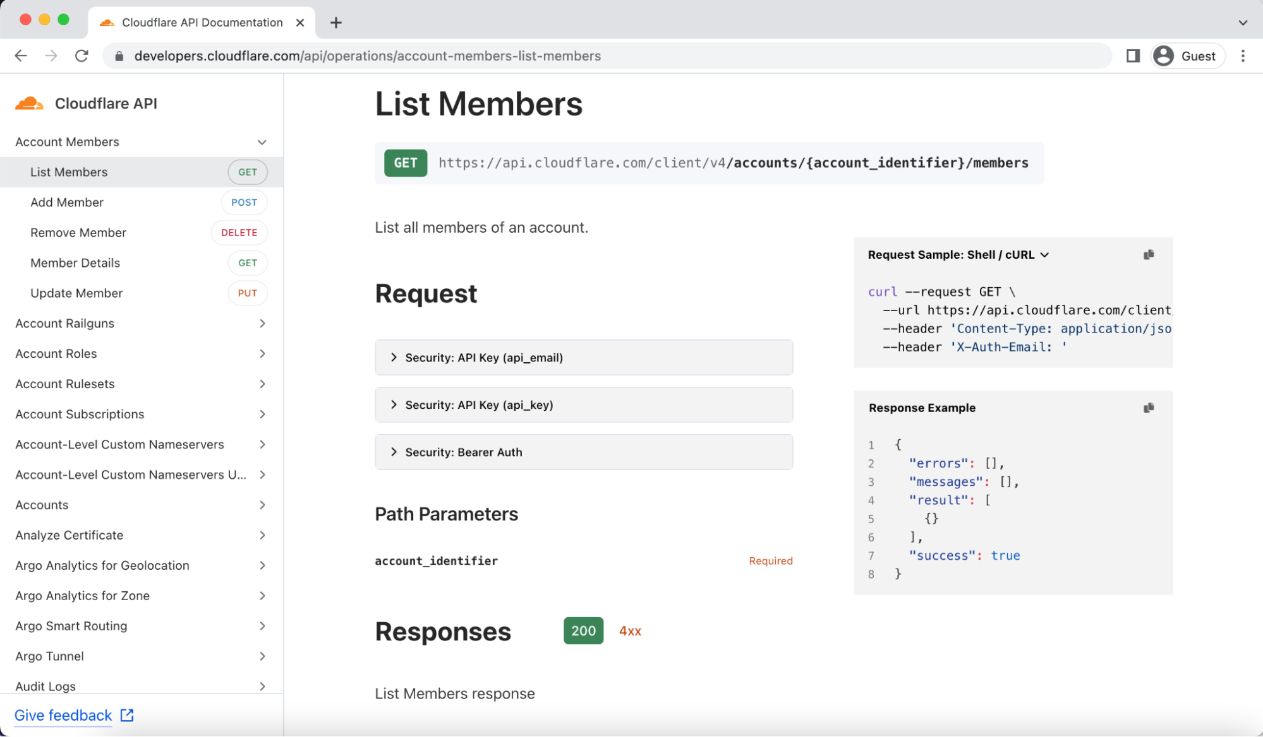Image resolution: width=1263 pixels, height=737 pixels.
Task: Copy the cURL request sample
Action: (x=1149, y=254)
